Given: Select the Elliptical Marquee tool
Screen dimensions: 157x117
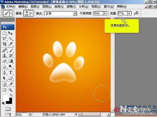Looking at the screenshot, I should coord(4,33).
